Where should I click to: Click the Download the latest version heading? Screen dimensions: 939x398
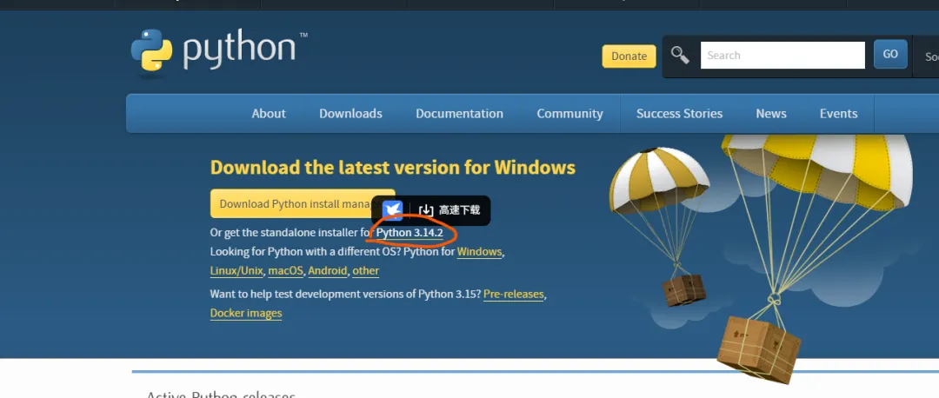[393, 167]
